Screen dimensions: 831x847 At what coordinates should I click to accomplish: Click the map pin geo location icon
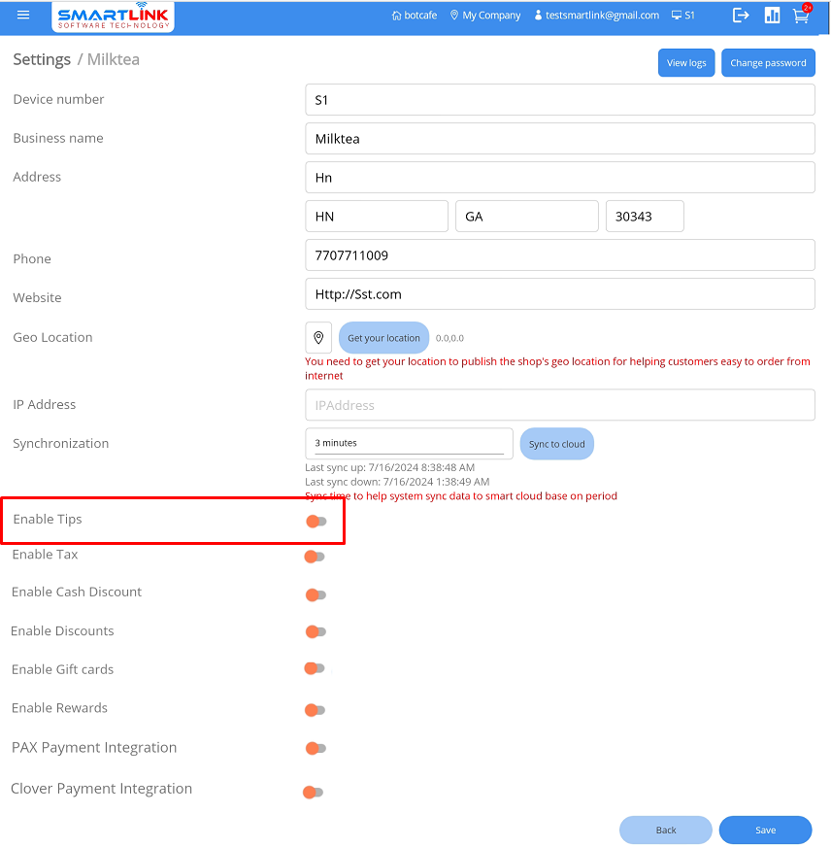tap(318, 338)
